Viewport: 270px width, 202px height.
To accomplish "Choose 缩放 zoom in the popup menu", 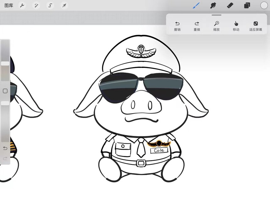I will tap(216, 26).
